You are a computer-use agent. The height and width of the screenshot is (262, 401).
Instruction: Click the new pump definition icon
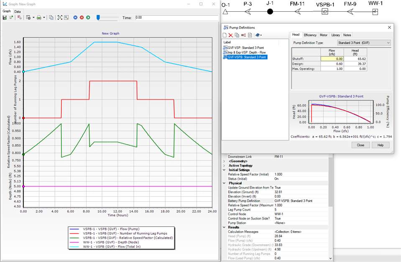tap(225, 35)
